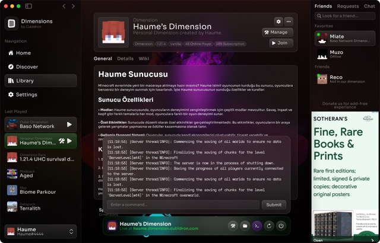Focus the Look for a friend search
The height and width of the screenshot is (243, 380).
pyautogui.click(x=345, y=16)
